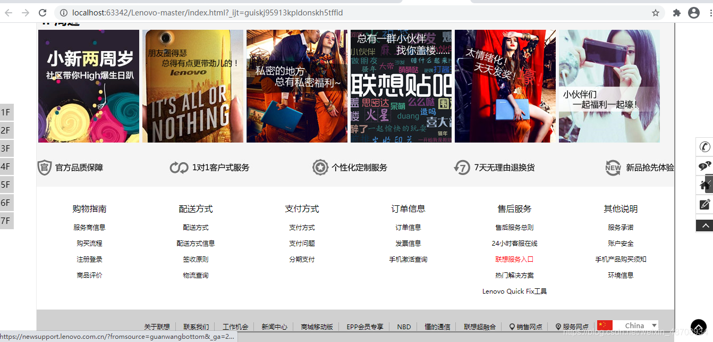Click the dark up-chevron box in sidebar

point(705,226)
